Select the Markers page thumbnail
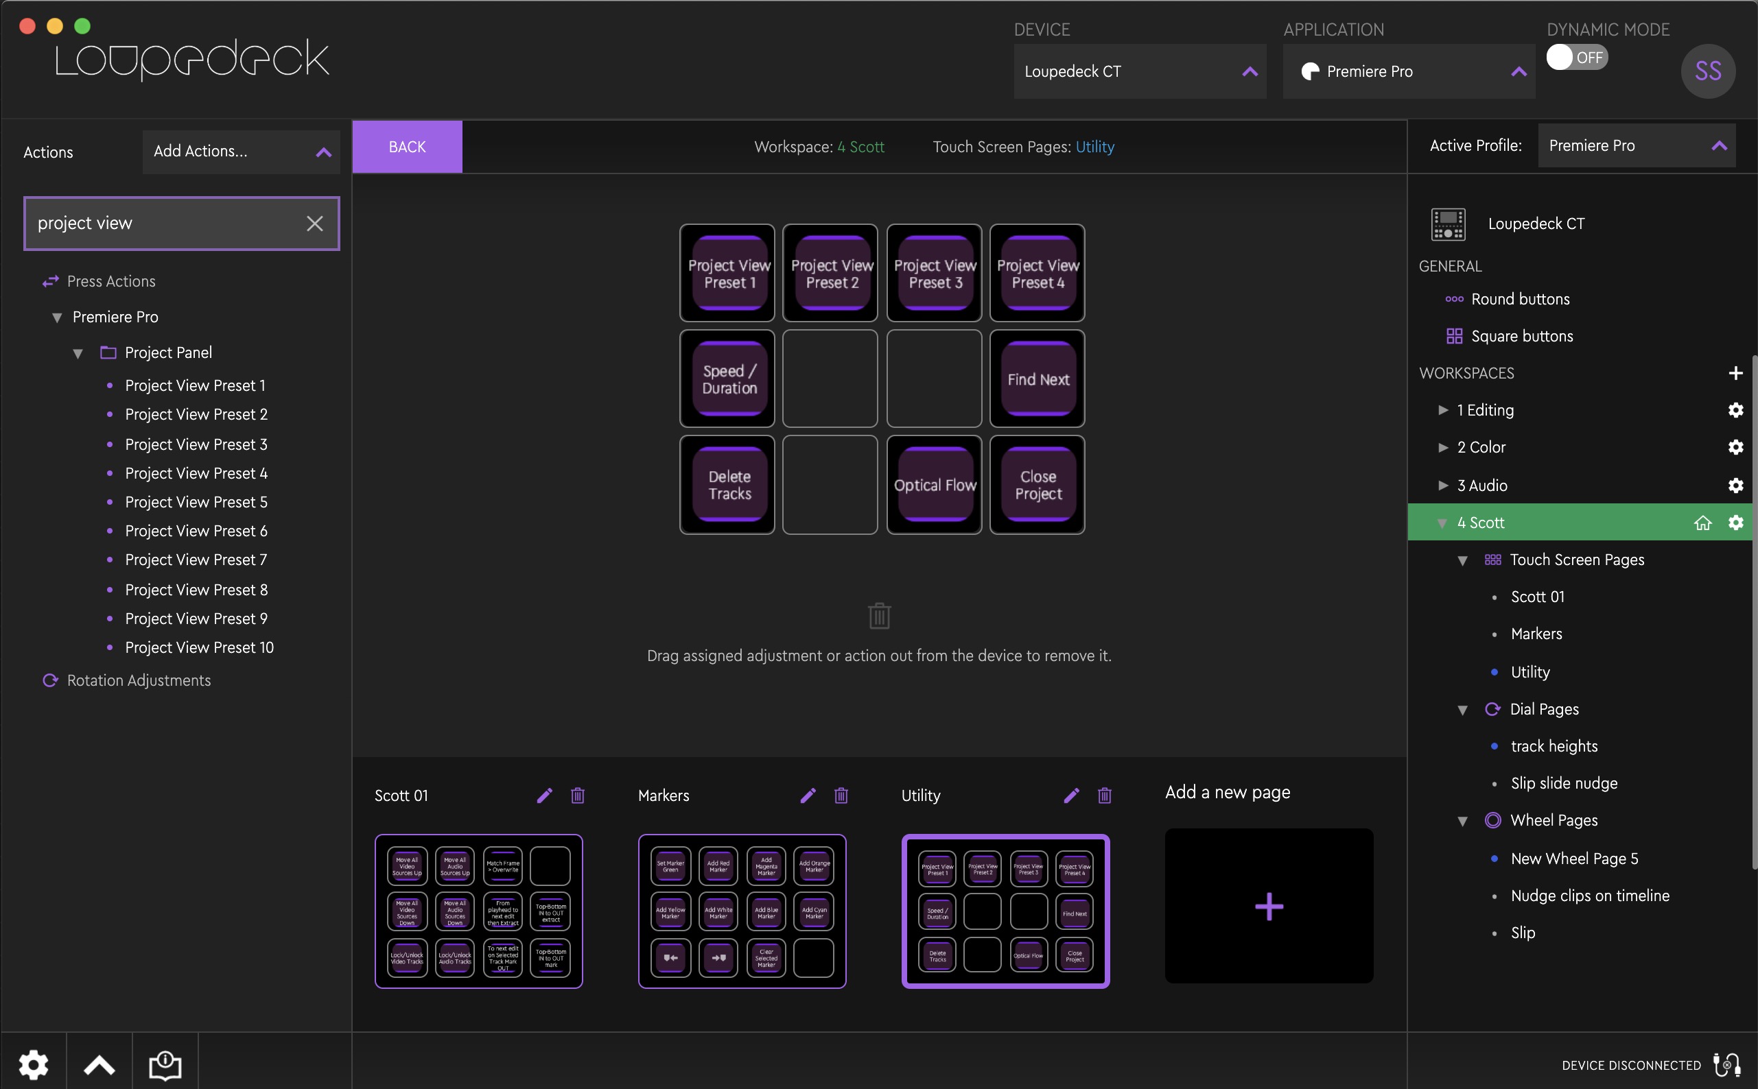The height and width of the screenshot is (1089, 1758). [742, 912]
